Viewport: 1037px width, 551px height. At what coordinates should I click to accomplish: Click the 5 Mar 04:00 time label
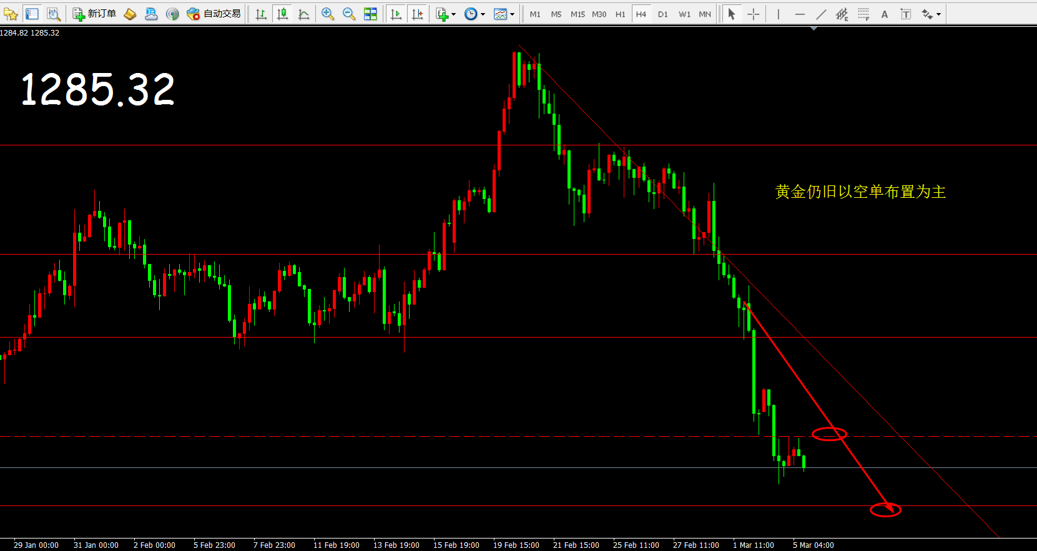pos(813,545)
